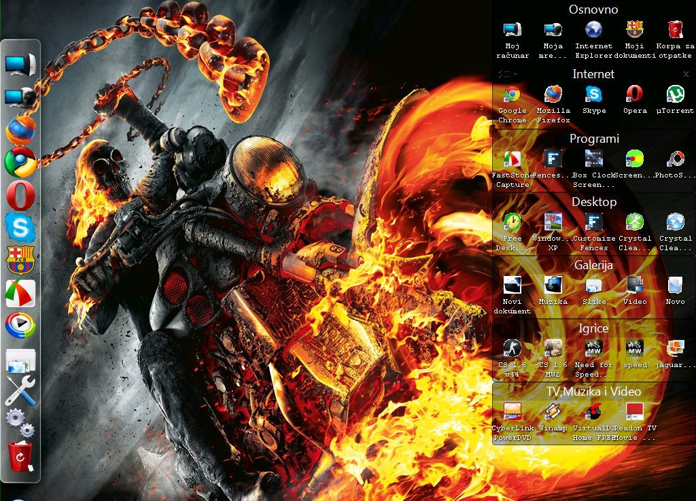Screen dimensions: 696x501
Task: Open Korpa za otpatke in Osnovno fence
Action: (675, 30)
